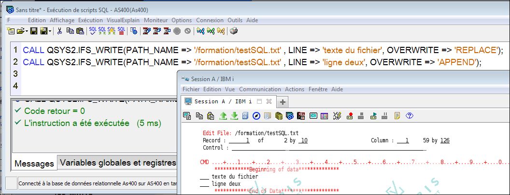This screenshot has width=510, height=195.
Task: Cut selection with the scissors icon
Action: [59, 31]
